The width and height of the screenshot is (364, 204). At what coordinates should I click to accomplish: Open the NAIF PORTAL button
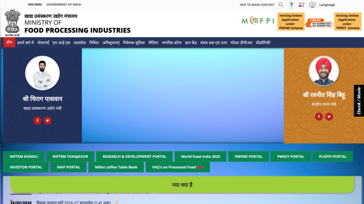pyautogui.click(x=68, y=167)
